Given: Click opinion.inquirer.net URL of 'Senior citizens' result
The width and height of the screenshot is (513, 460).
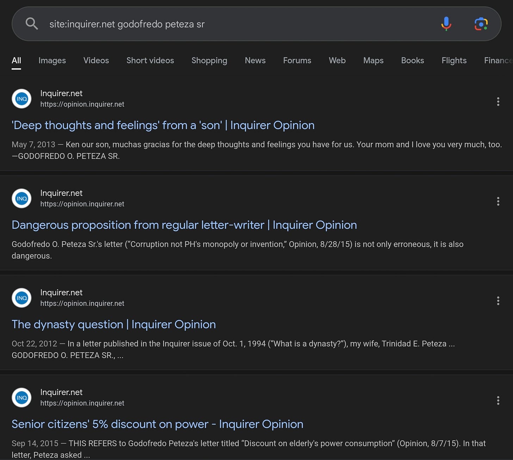Looking at the screenshot, I should click(82, 403).
